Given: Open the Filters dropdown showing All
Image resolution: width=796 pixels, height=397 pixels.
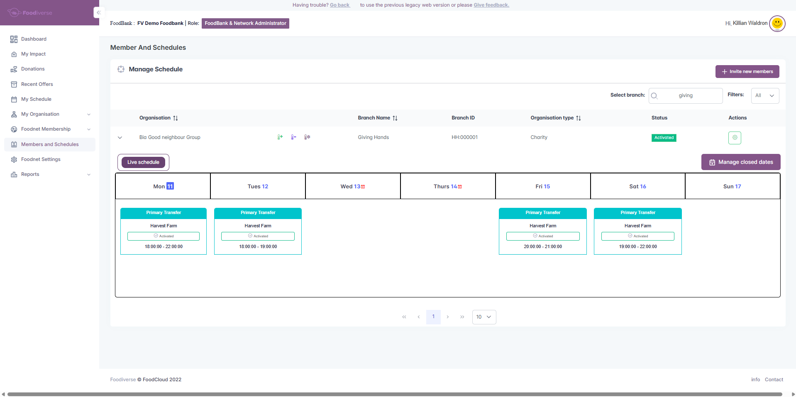Looking at the screenshot, I should pyautogui.click(x=765, y=96).
